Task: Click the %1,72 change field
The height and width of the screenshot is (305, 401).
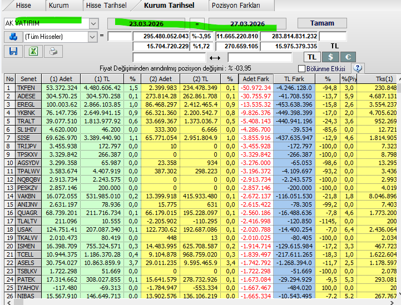Action: (201, 46)
